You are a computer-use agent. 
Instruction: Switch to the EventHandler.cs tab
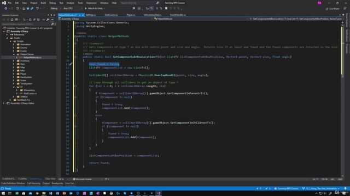coord(178,15)
